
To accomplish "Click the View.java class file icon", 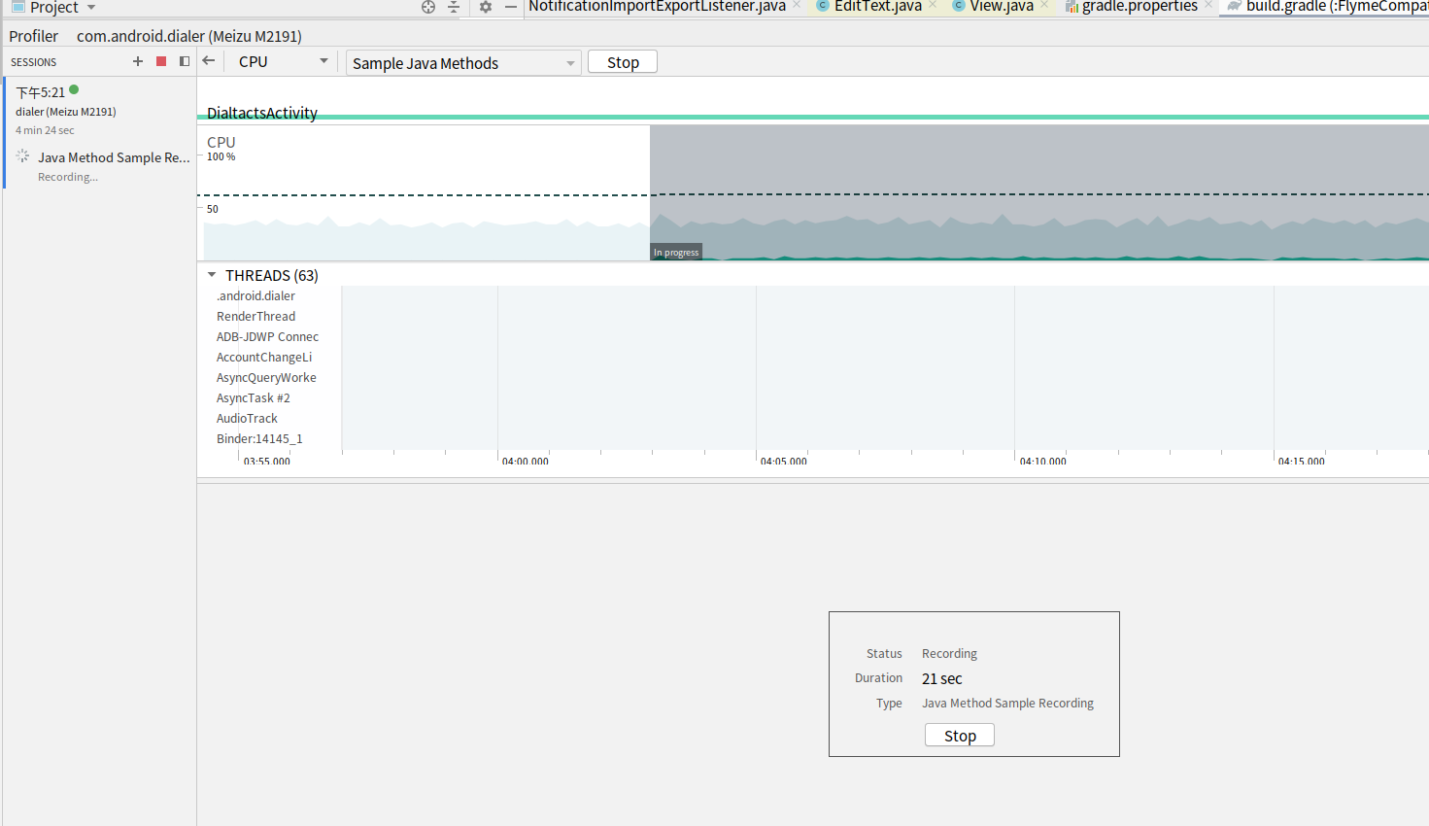I will [959, 6].
